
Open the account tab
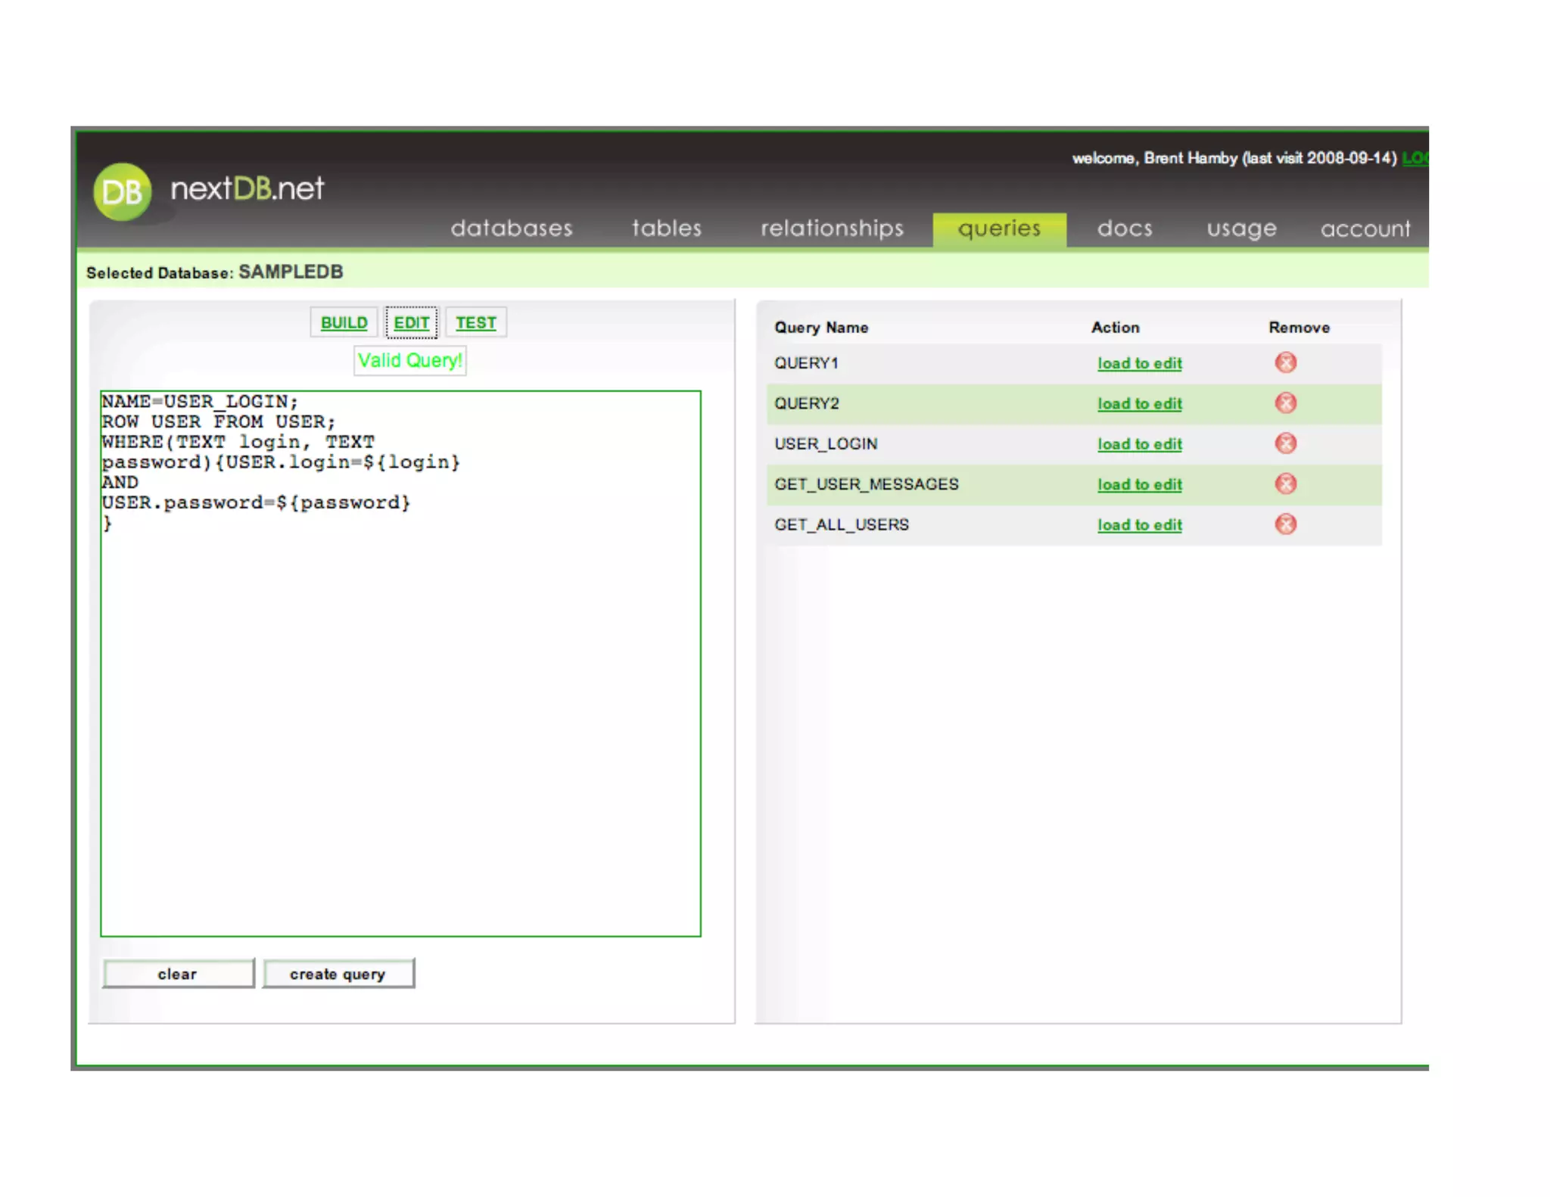pyautogui.click(x=1365, y=228)
